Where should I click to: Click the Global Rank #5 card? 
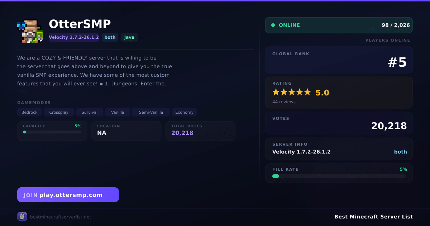pos(339,60)
